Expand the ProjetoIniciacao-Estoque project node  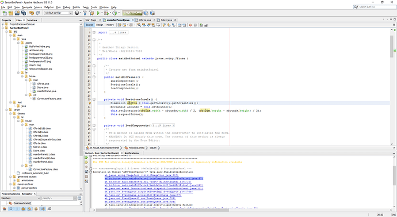click(3, 24)
